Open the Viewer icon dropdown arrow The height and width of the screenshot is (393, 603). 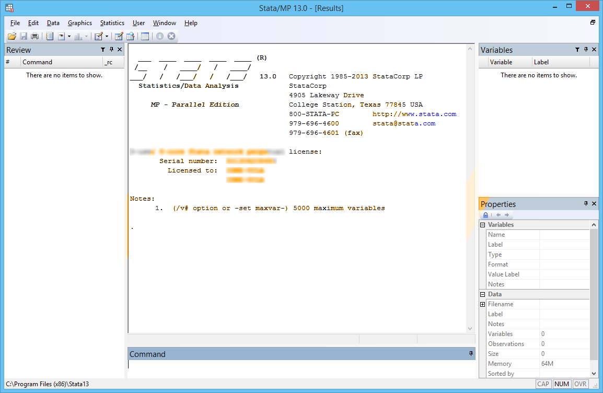[x=69, y=37]
